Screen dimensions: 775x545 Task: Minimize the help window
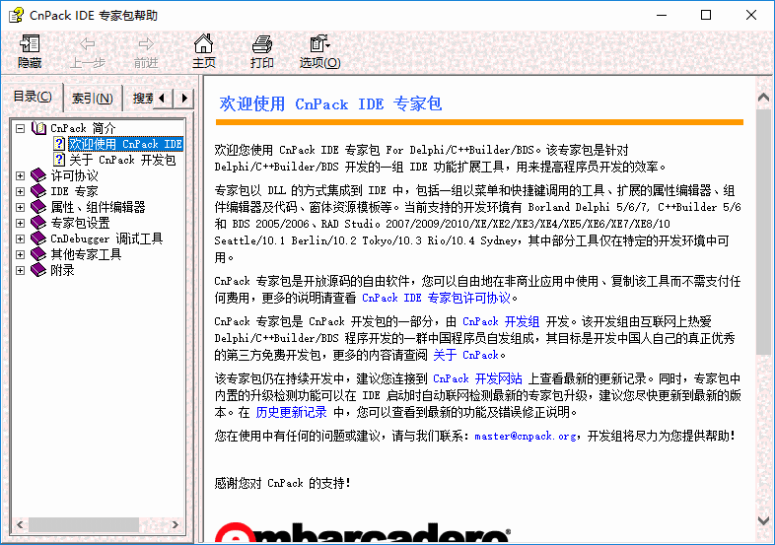(662, 15)
